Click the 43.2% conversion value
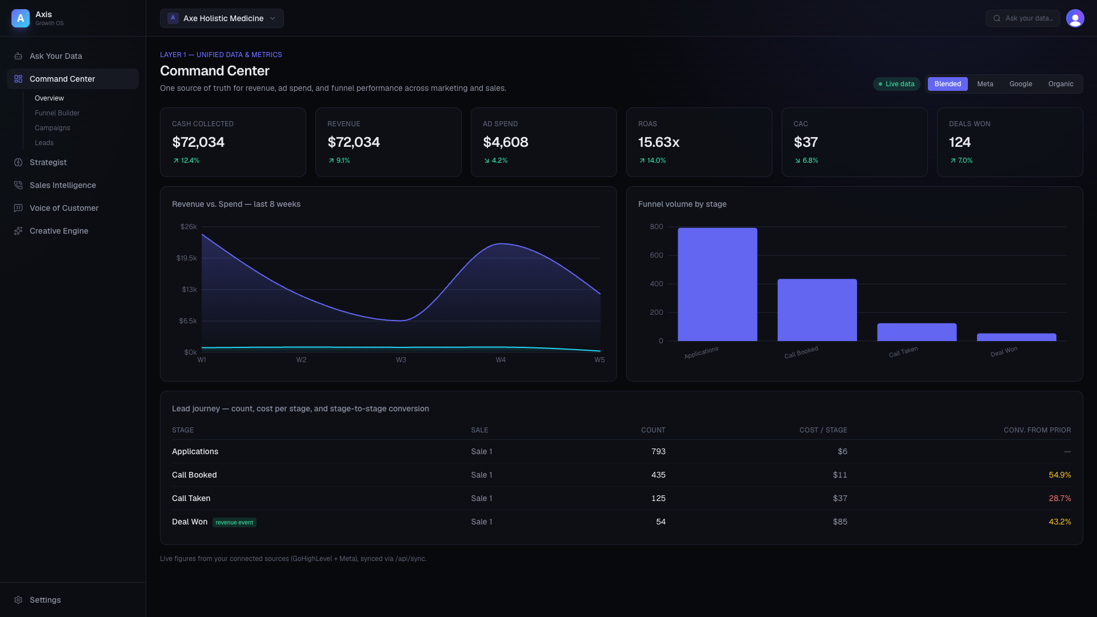1097x617 pixels. 1060,522
